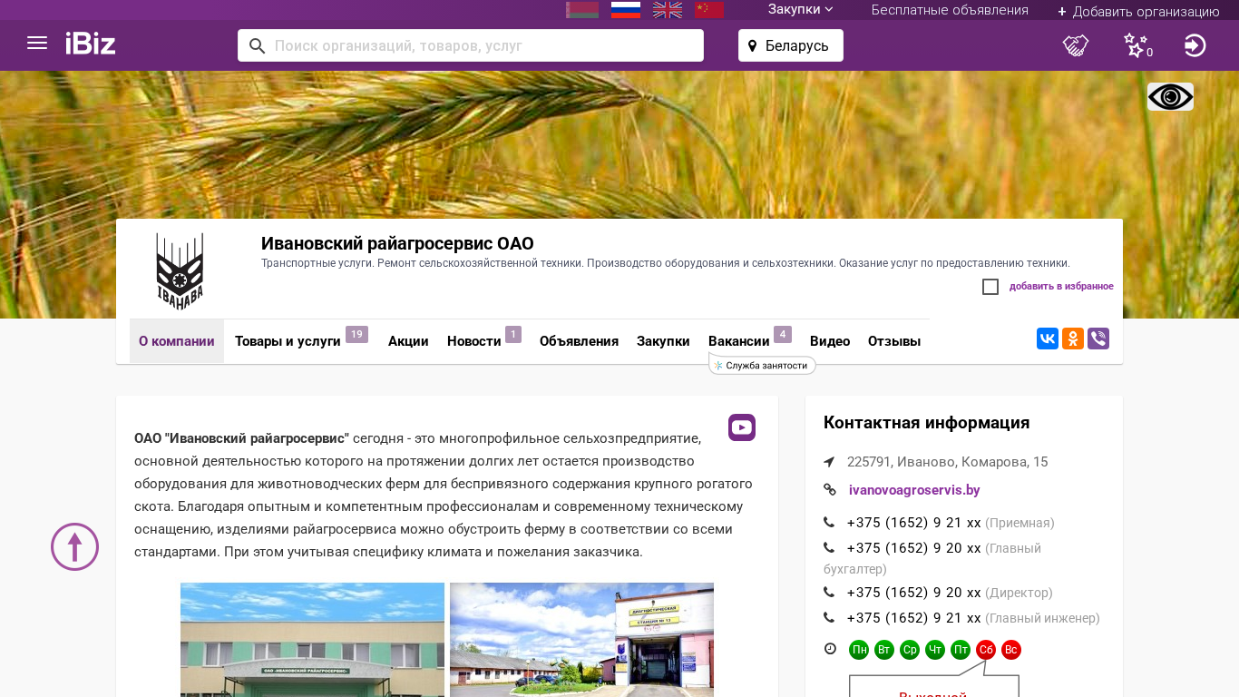This screenshot has height=697, width=1239.
Task: Open the office building entrance photo
Action: 312,640
